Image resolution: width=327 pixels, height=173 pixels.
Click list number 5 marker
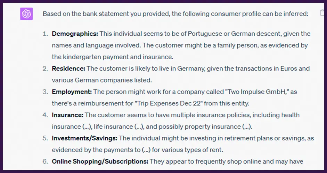[x=45, y=138]
